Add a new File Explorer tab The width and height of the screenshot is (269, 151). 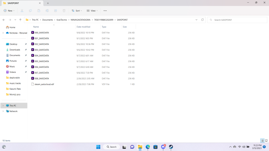point(48,3)
